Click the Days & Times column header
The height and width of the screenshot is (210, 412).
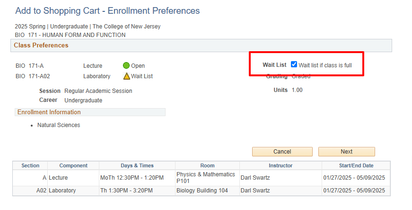click(x=137, y=165)
